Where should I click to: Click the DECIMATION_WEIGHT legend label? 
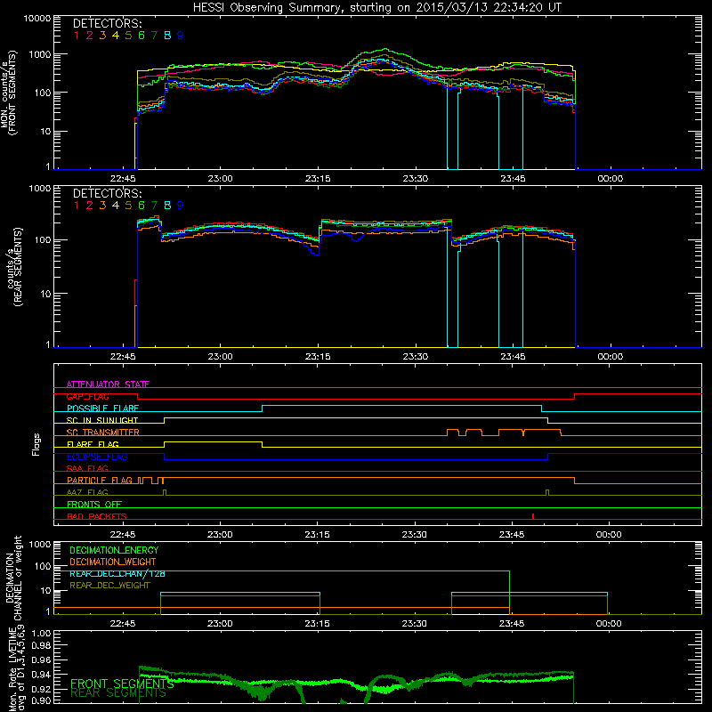pos(113,562)
